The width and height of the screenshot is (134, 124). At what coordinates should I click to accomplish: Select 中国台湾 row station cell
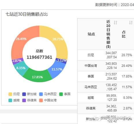[91, 66]
